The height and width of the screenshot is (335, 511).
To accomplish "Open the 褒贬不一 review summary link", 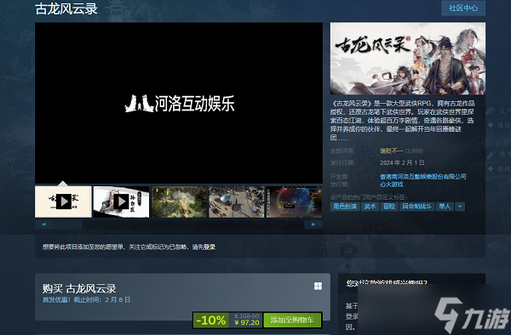I will coord(392,150).
